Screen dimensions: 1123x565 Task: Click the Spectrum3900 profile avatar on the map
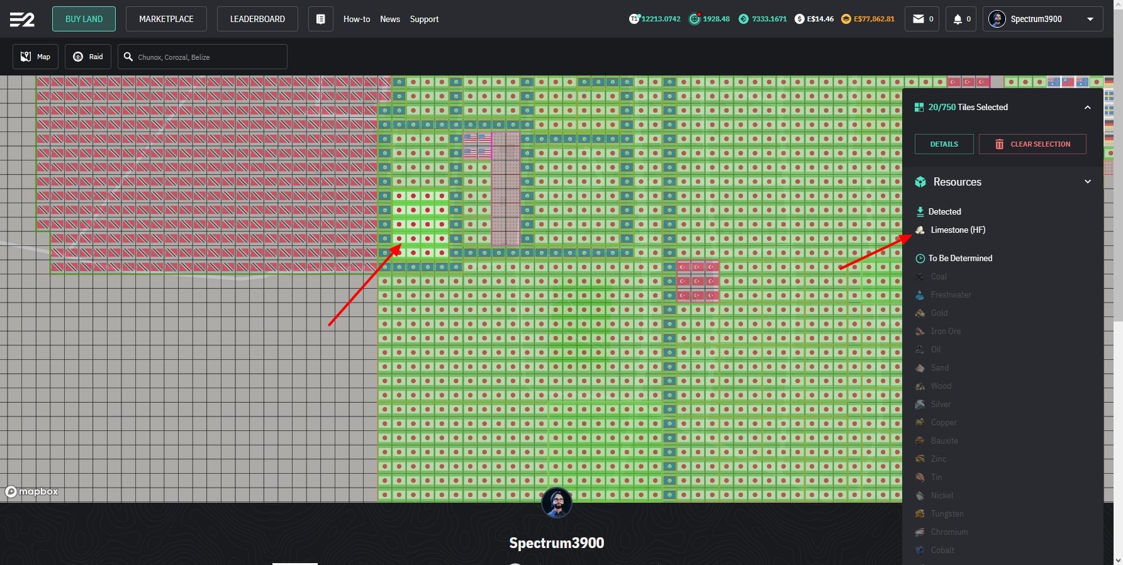pos(556,503)
